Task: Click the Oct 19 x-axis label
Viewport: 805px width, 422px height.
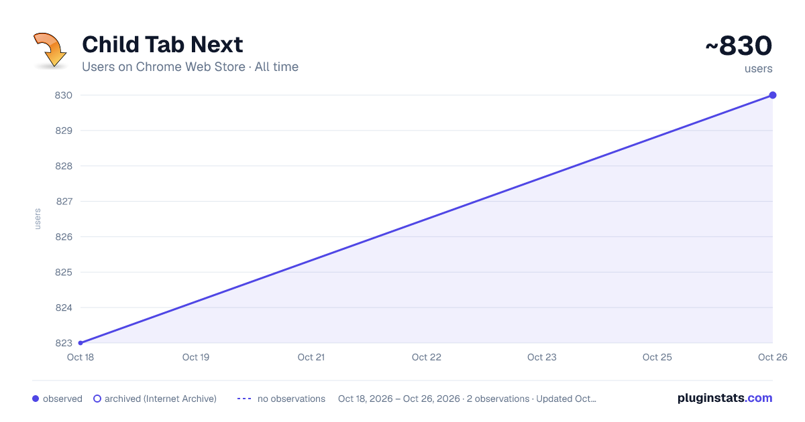Action: (x=196, y=357)
